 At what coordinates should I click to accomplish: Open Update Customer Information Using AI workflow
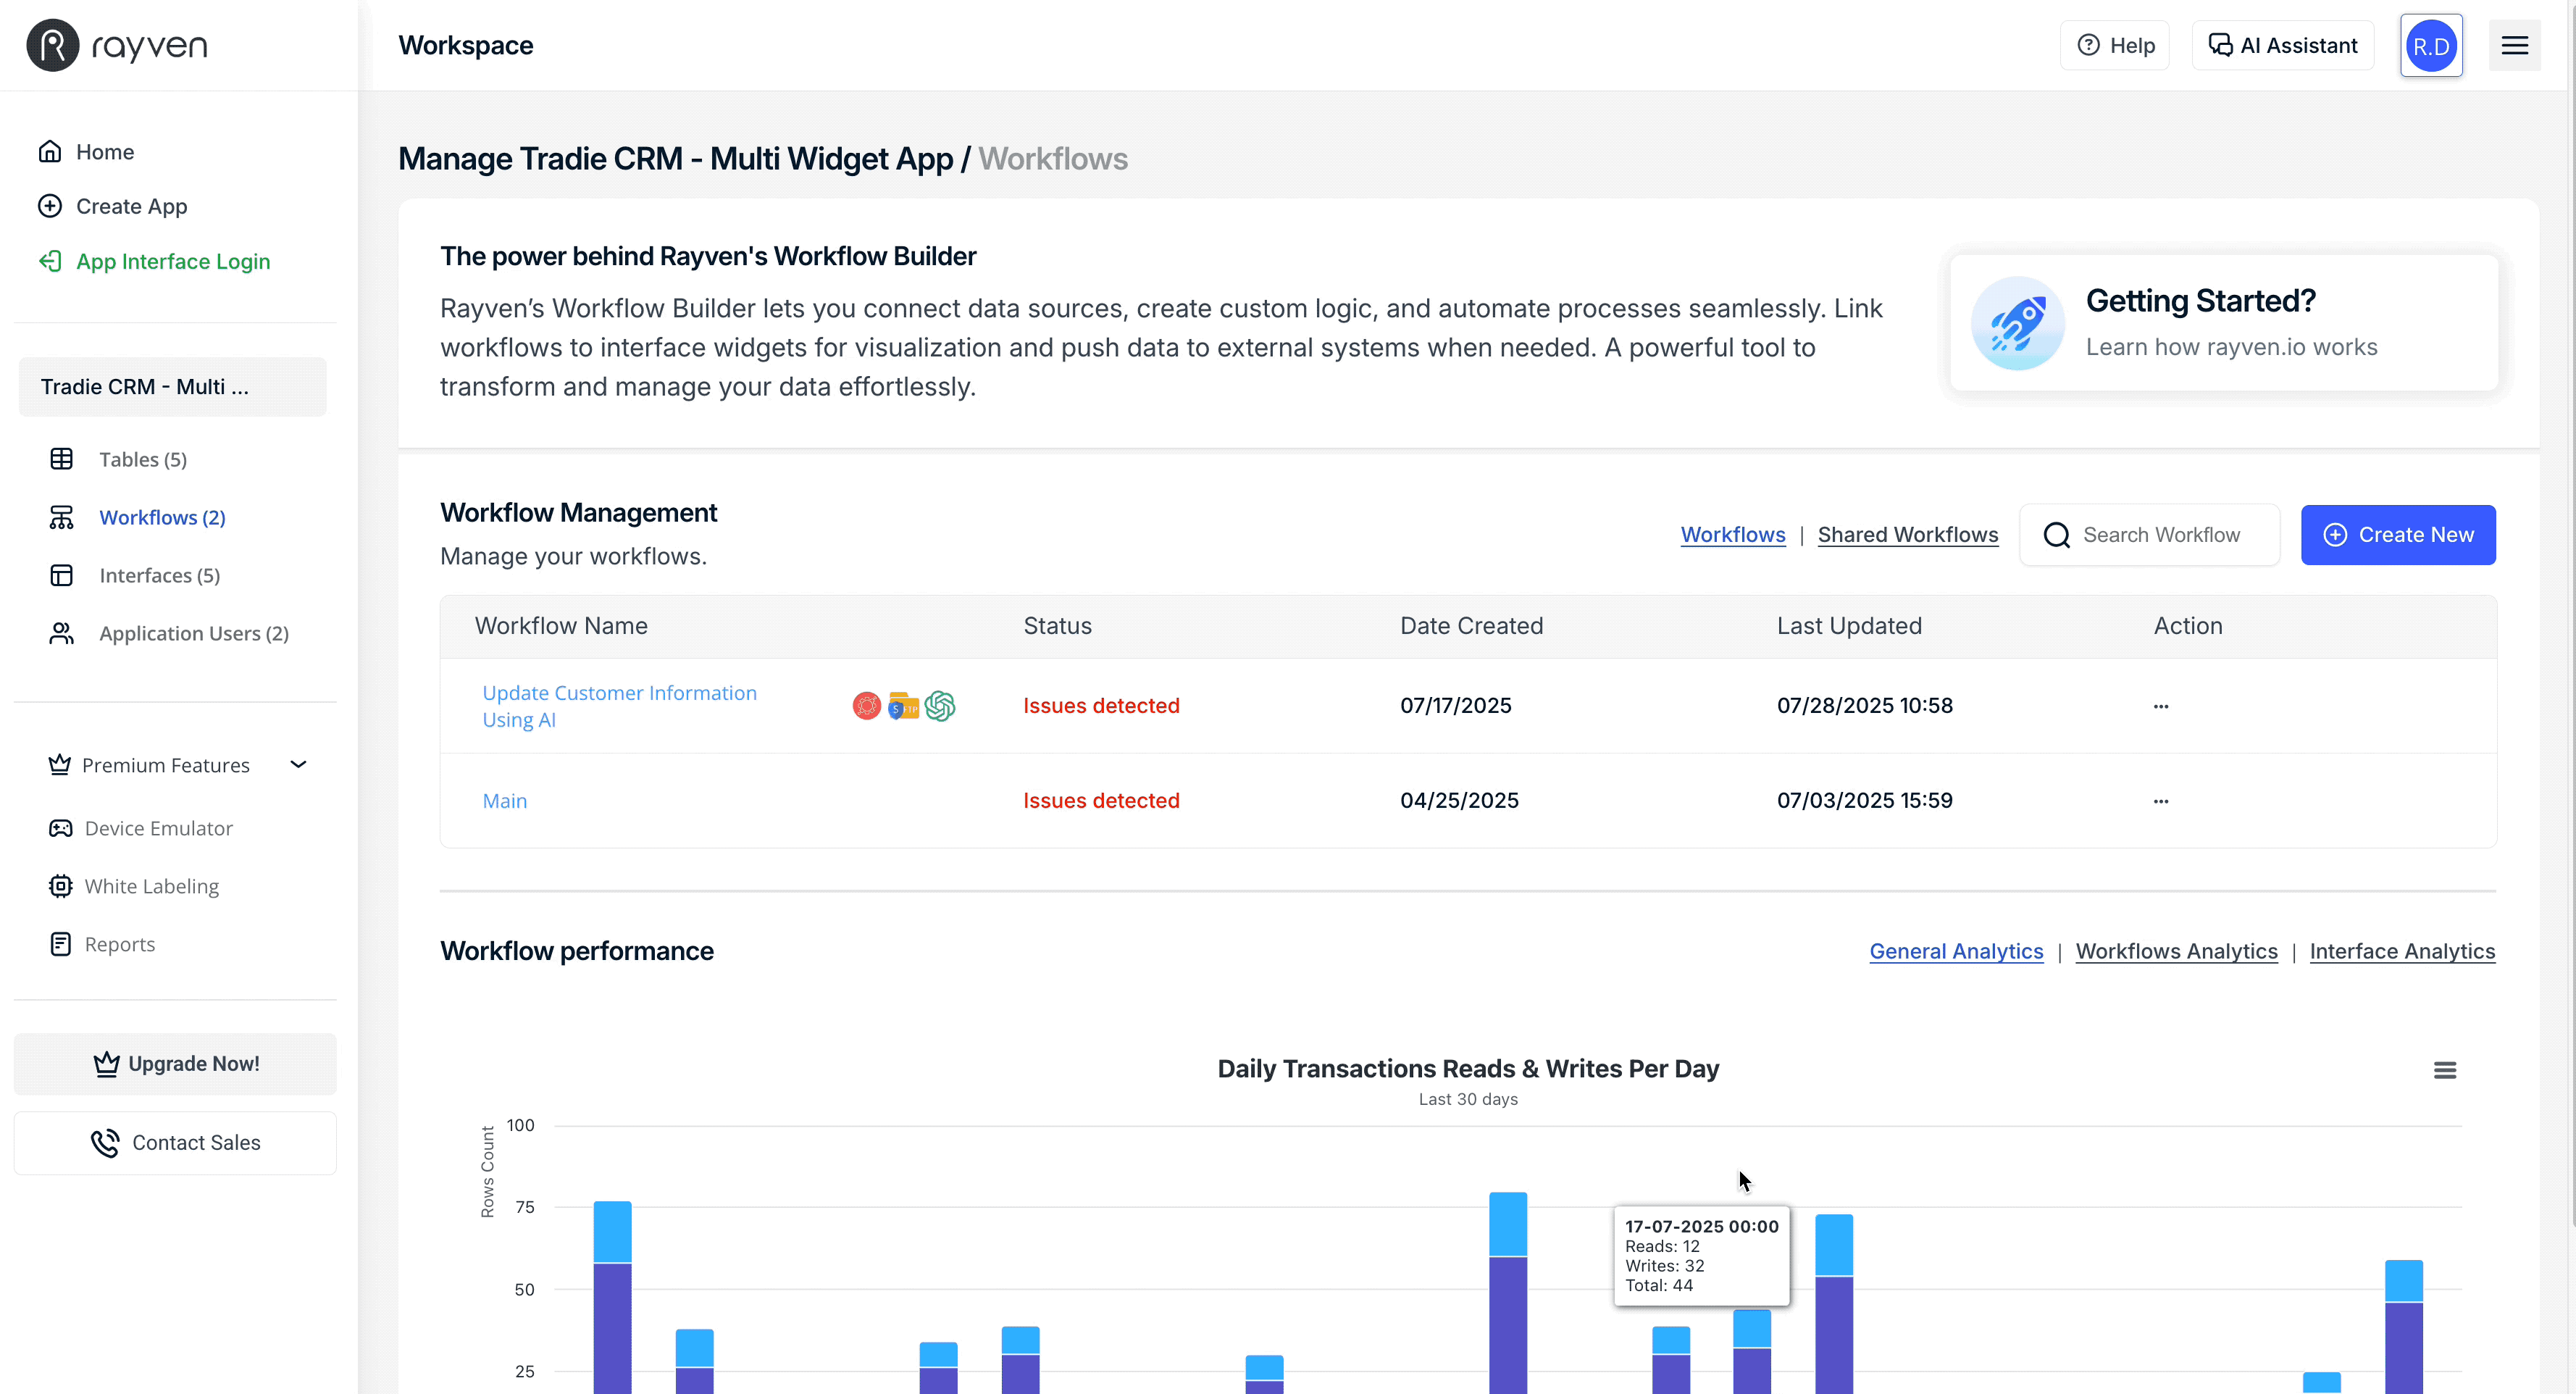point(619,706)
